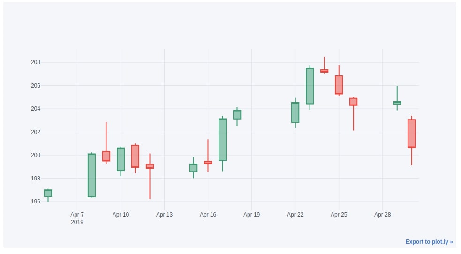This screenshot has width=461, height=254.
Task: Select the red April 9 candlestick
Action: (106, 156)
